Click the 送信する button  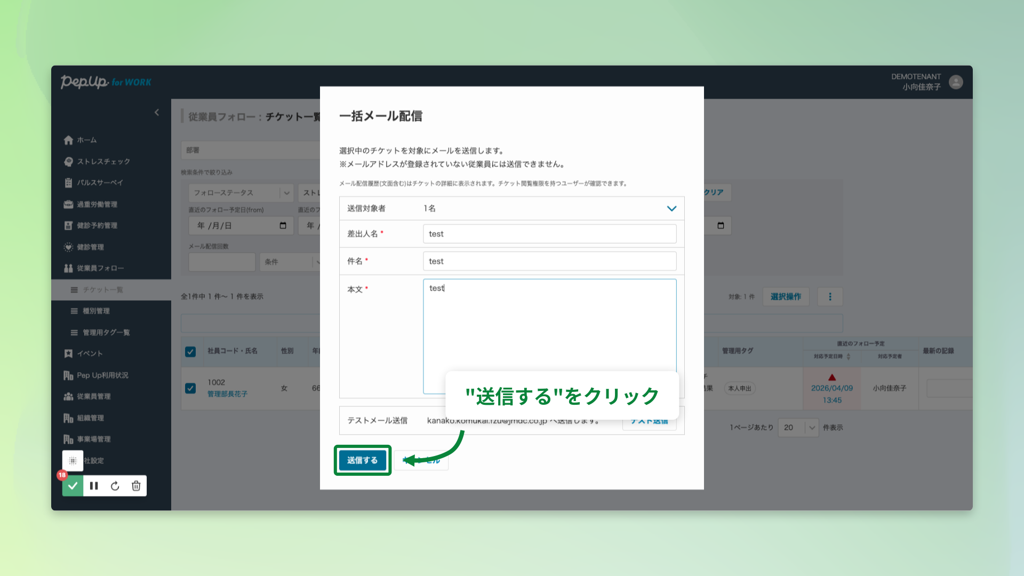(363, 460)
